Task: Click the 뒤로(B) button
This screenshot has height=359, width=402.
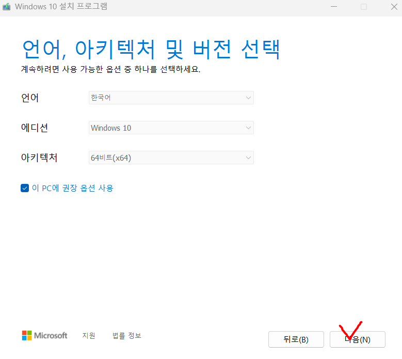Action: coord(296,339)
